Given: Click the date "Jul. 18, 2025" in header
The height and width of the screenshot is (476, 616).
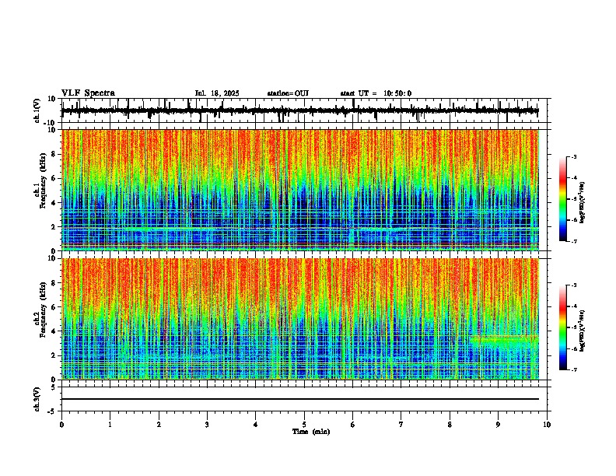Looking at the screenshot, I should 217,93.
